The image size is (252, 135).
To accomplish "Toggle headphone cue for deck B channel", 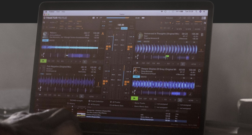I will [128, 63].
